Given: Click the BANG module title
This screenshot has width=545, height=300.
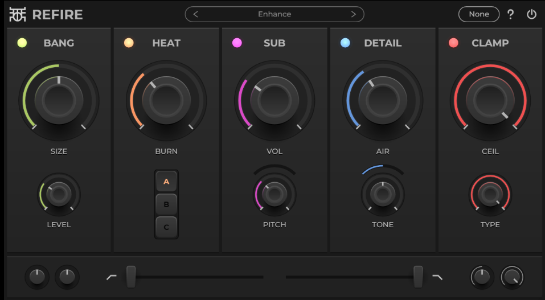Looking at the screenshot, I should [x=59, y=43].
